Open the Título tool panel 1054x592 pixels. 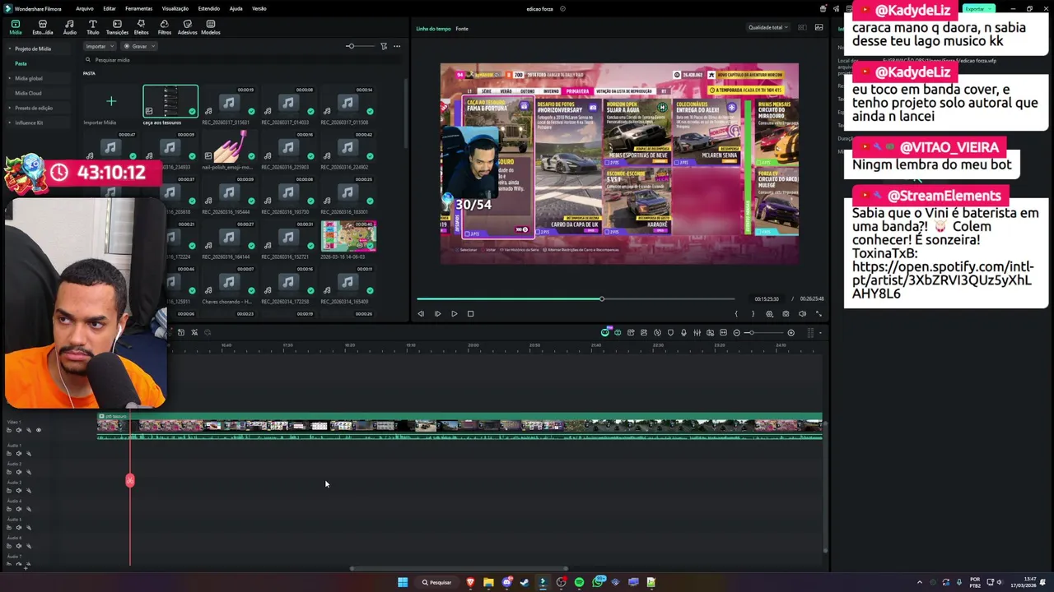pyautogui.click(x=92, y=27)
